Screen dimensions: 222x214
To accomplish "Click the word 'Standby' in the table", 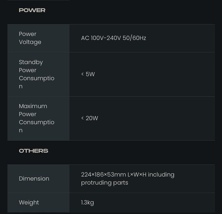I will pyautogui.click(x=31, y=62).
